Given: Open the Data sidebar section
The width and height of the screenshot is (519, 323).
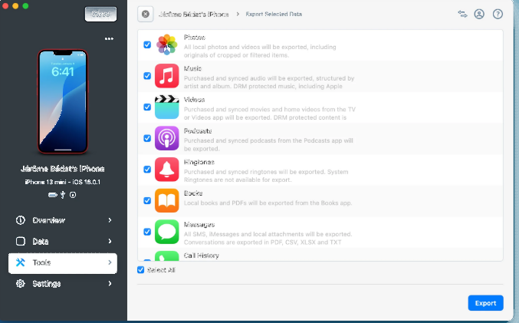Looking at the screenshot, I should (x=63, y=241).
